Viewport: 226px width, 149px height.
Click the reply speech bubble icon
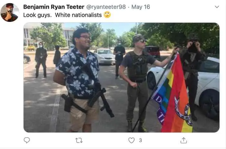pos(27,140)
